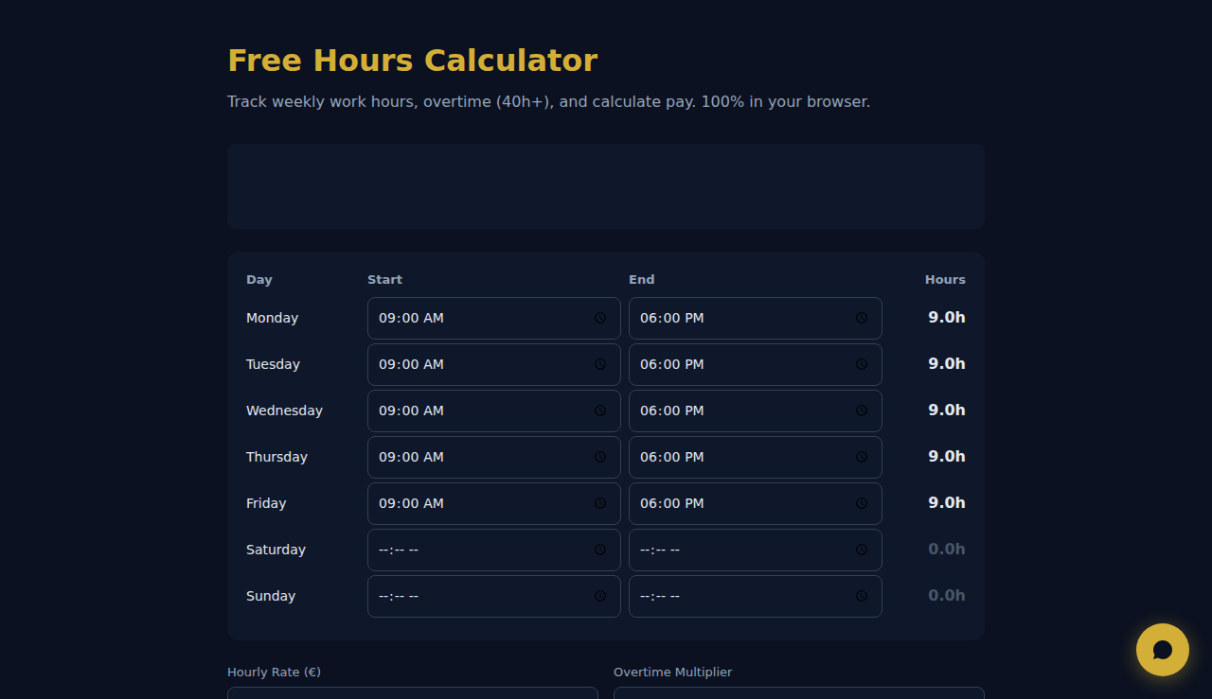Focus Friday end time field
This screenshot has width=1212, height=699.
pos(756,503)
